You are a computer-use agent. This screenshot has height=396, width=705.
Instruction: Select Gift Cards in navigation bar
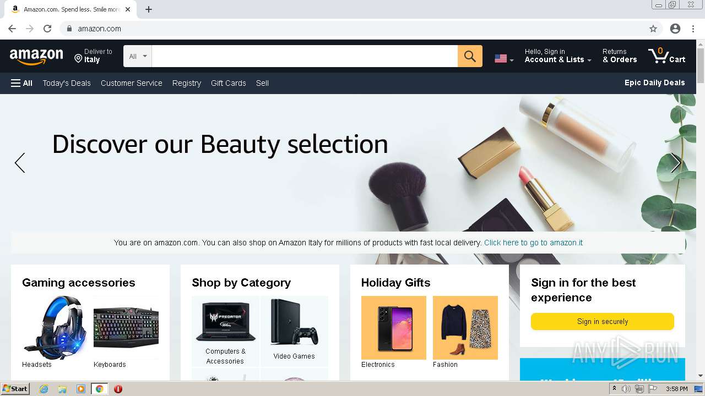229,83
